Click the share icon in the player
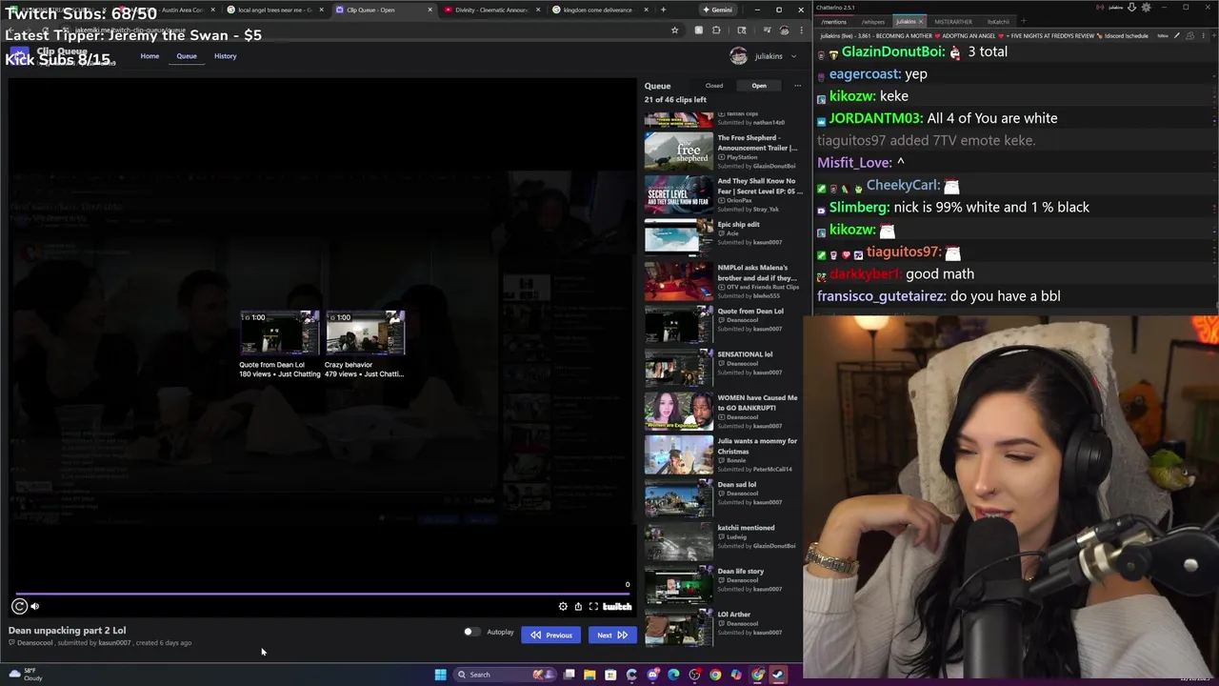 578,606
